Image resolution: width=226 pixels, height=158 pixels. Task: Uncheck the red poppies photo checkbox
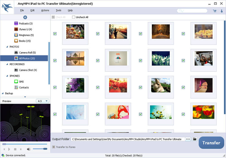pos(98,87)
